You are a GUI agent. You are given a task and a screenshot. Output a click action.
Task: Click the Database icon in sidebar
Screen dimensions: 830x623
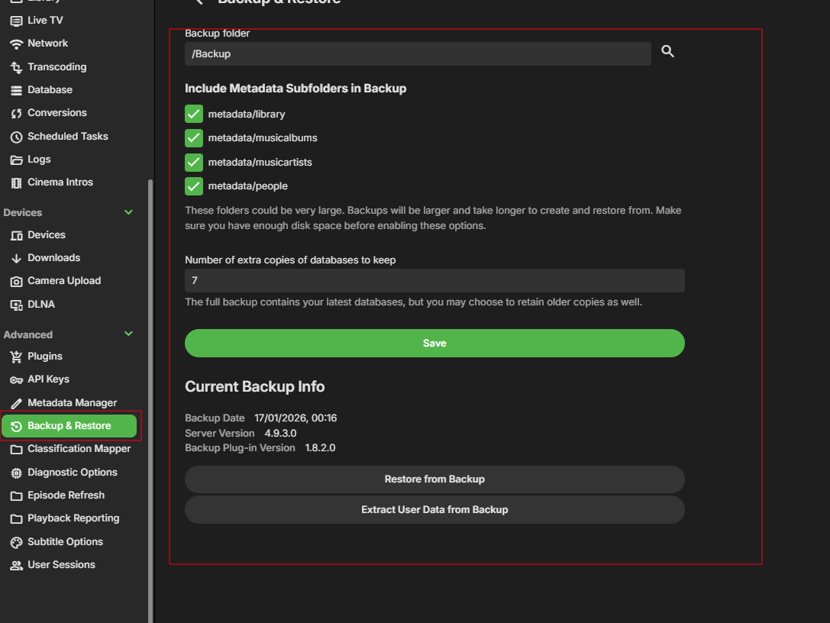click(x=16, y=90)
